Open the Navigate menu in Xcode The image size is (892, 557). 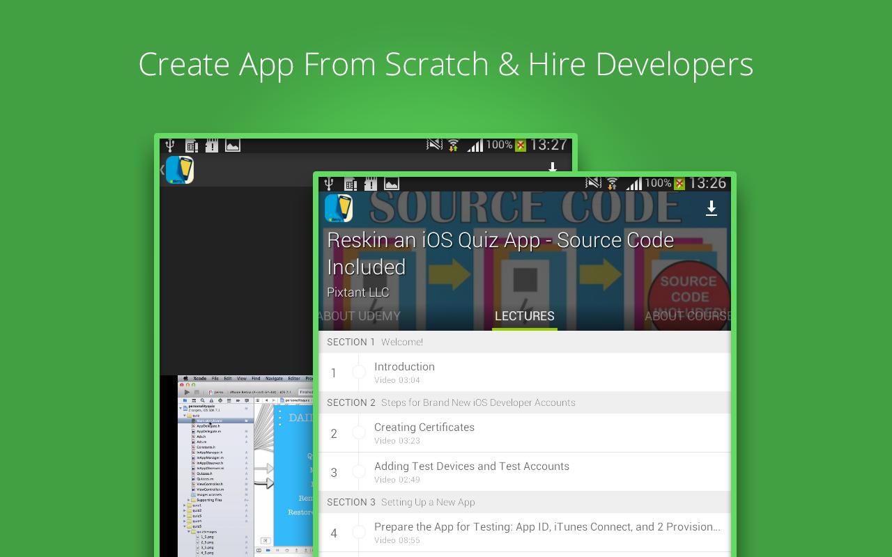click(x=275, y=378)
